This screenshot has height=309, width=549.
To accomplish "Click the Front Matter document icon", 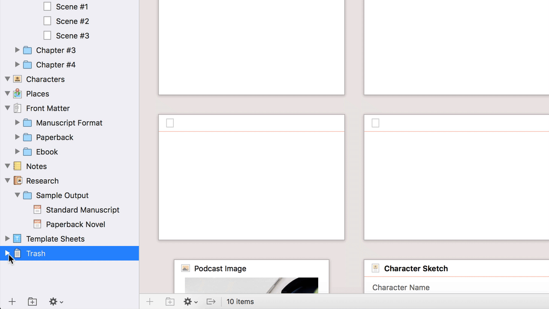I will [x=17, y=108].
